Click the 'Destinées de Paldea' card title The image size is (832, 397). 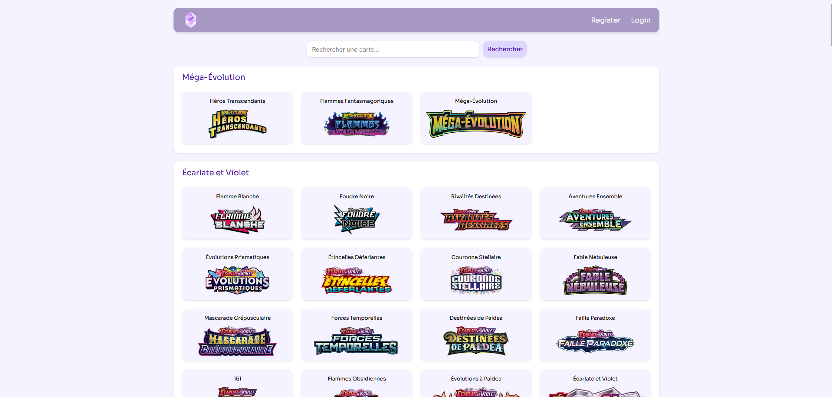pos(476,318)
